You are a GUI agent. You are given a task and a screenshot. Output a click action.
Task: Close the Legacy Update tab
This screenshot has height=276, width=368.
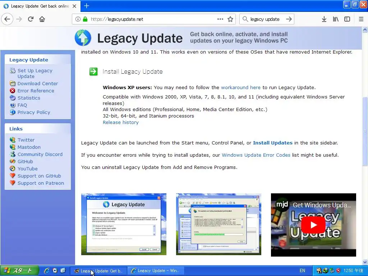[x=74, y=6]
